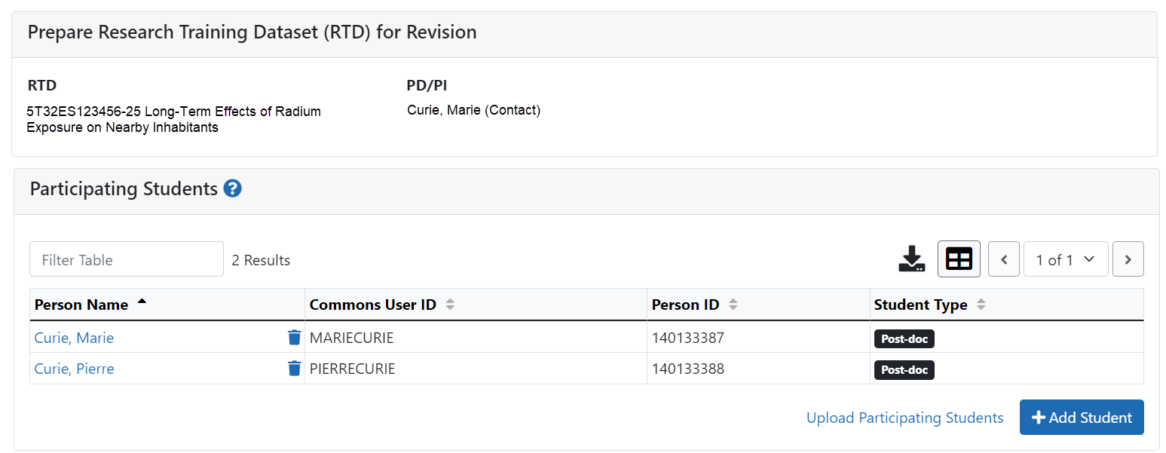
Task: Select Person ID 140133388
Action: click(688, 369)
